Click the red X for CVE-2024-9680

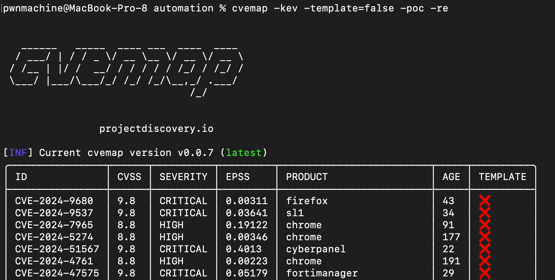click(485, 201)
